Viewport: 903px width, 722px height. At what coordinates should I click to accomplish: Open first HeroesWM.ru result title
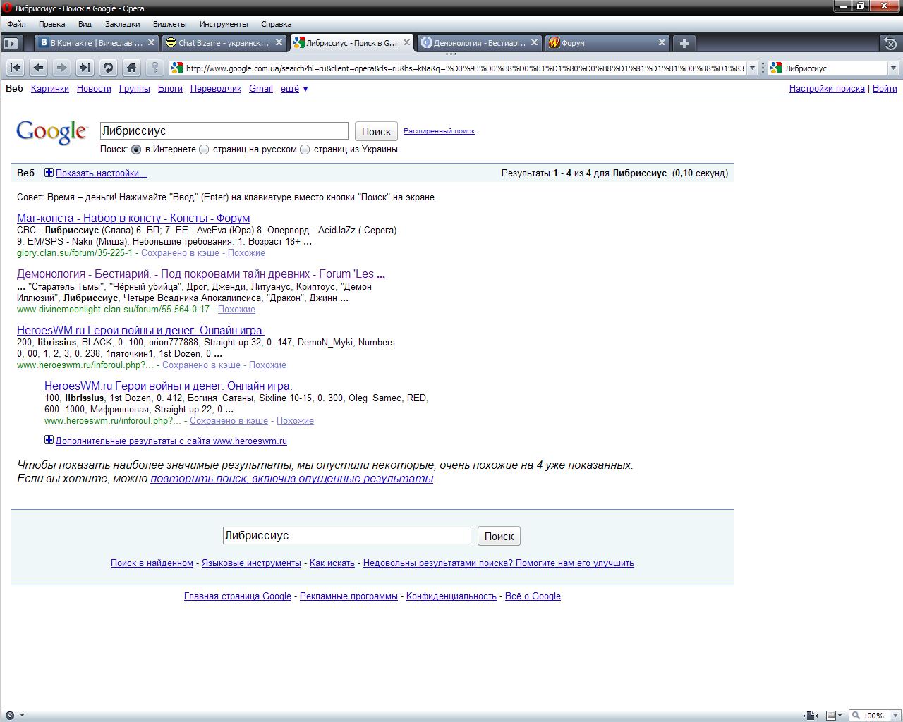point(141,330)
